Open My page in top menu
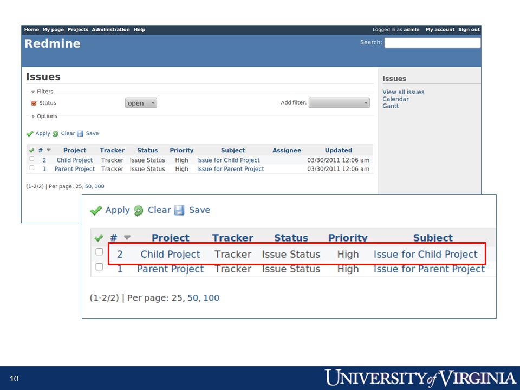Image resolution: width=520 pixels, height=390 pixels. click(x=53, y=29)
